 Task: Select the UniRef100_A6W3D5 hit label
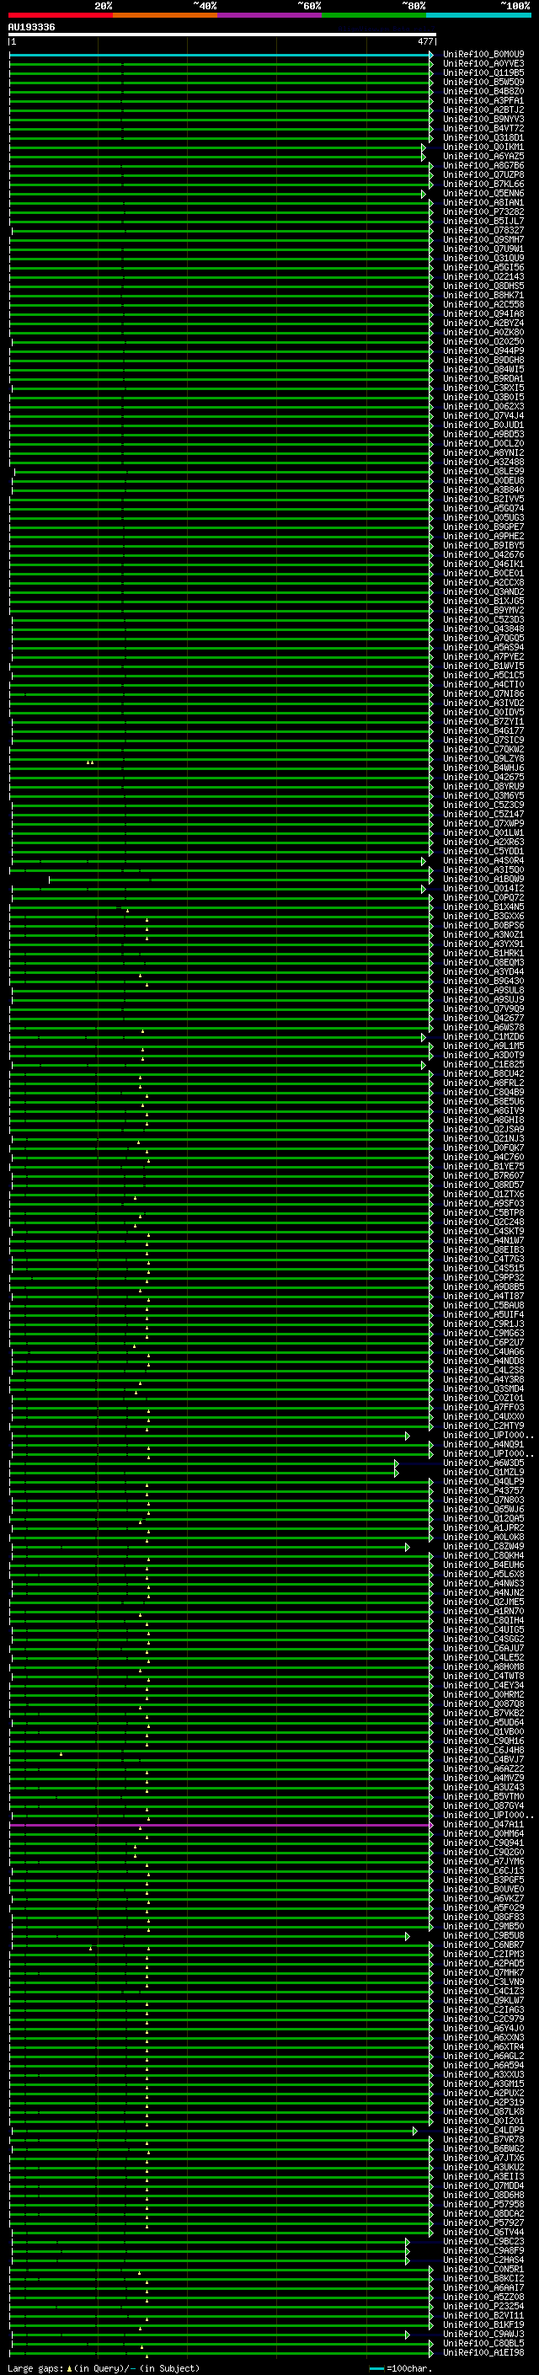pos(483,1463)
